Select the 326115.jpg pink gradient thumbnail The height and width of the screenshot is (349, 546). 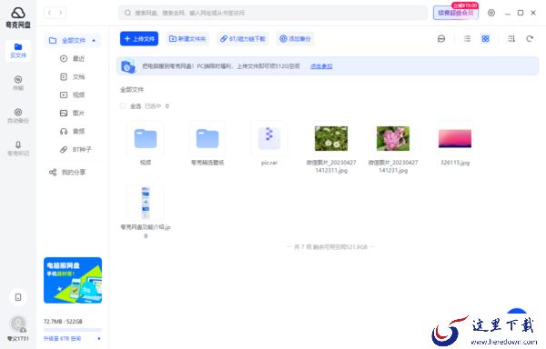click(x=455, y=138)
